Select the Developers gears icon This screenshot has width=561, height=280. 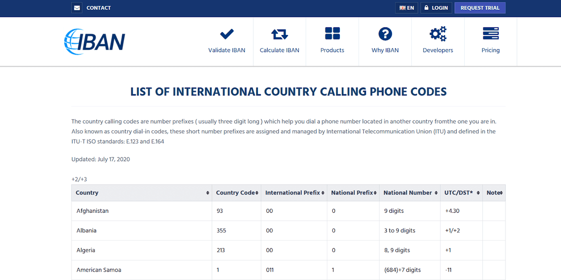[438, 34]
